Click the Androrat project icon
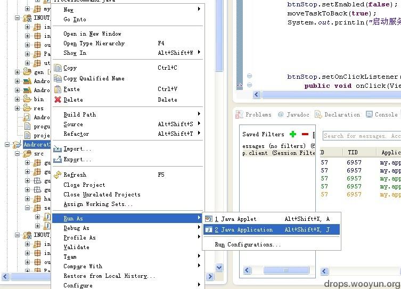This screenshot has height=289, width=401. (x=17, y=144)
